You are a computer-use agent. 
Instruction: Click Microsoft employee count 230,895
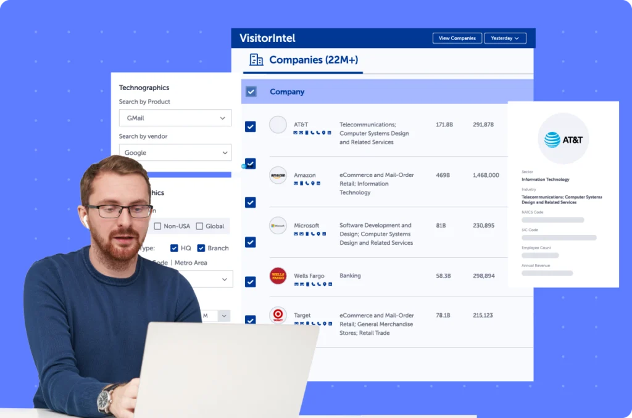(484, 226)
